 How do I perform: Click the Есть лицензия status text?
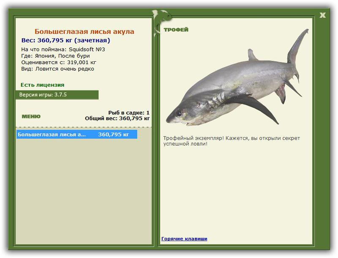click(x=43, y=85)
